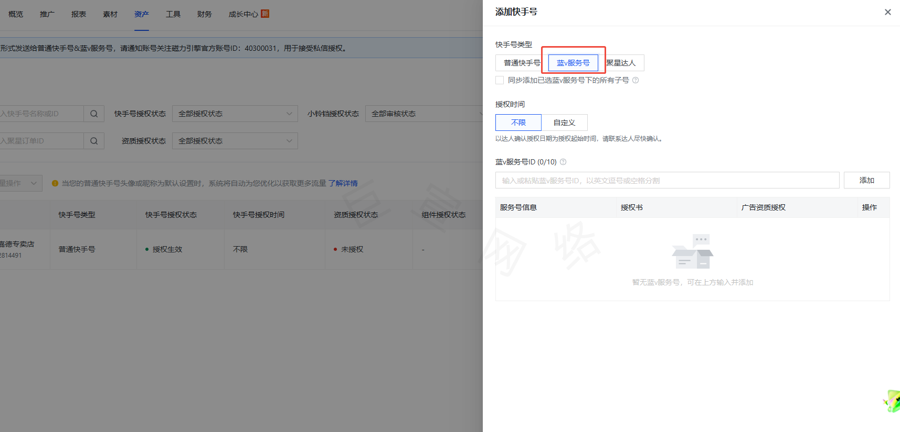Open help icon beside 同步添加 option

pos(636,80)
